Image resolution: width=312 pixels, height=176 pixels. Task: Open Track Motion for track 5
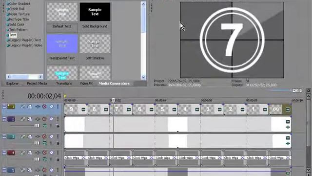(29, 170)
